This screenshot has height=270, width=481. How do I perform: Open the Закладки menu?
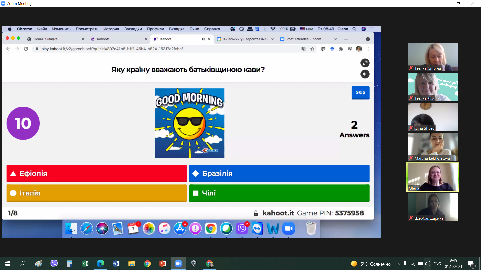[x=133, y=29]
